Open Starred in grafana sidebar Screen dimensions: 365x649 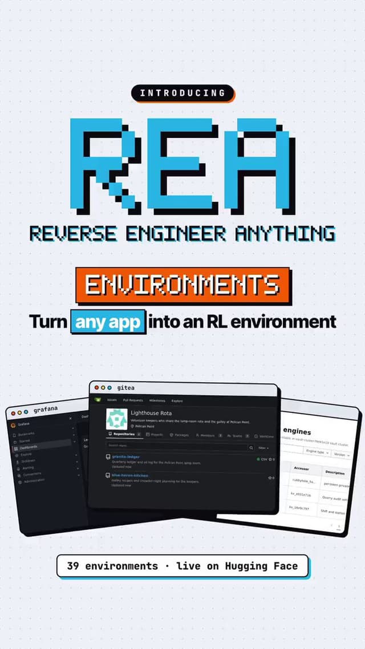(x=25, y=441)
